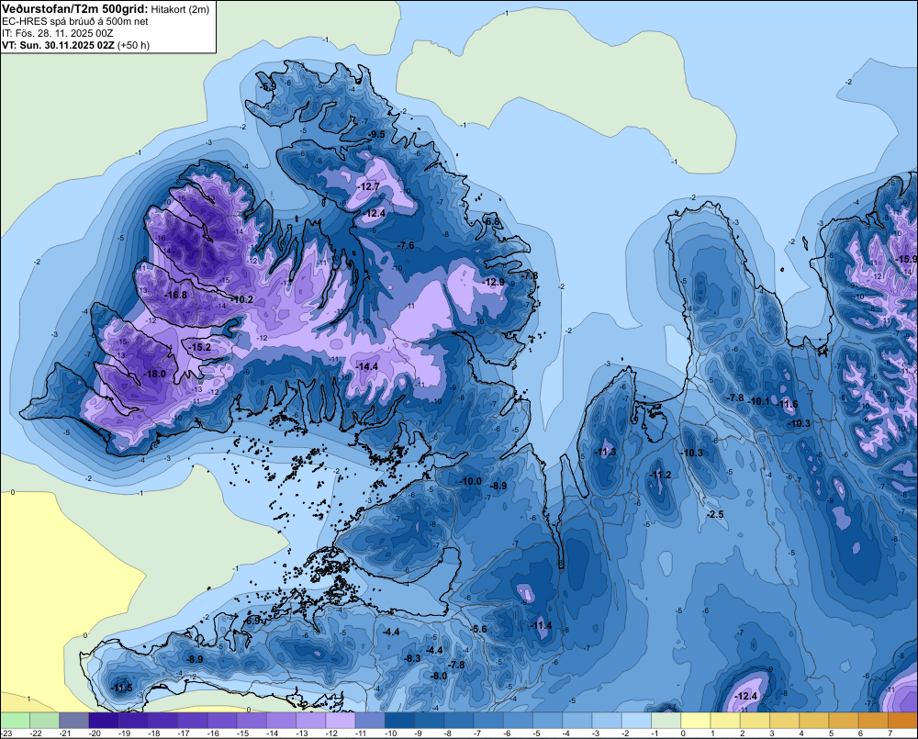
Task: Select the legend swatch above the -14 label
Action: pyautogui.click(x=281, y=721)
